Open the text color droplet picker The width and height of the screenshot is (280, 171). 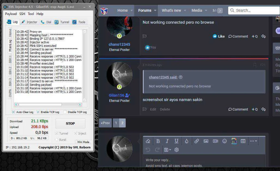point(186,141)
